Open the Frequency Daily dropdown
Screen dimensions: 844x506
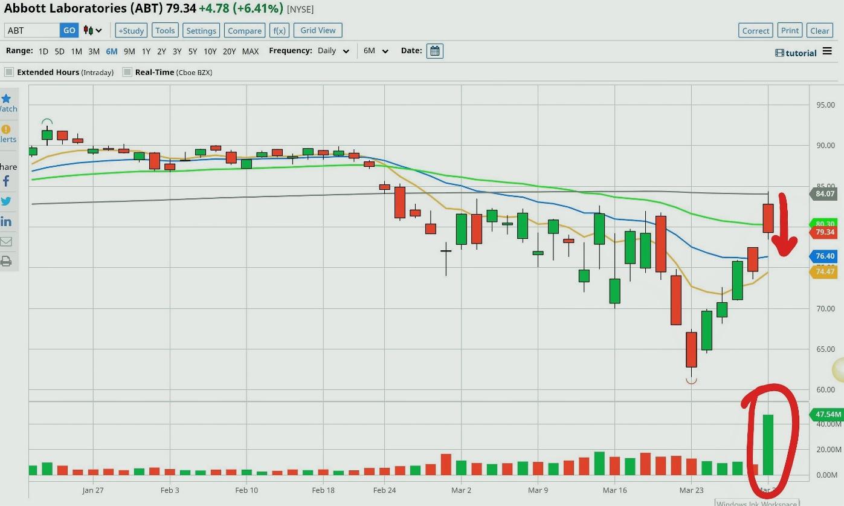point(333,51)
